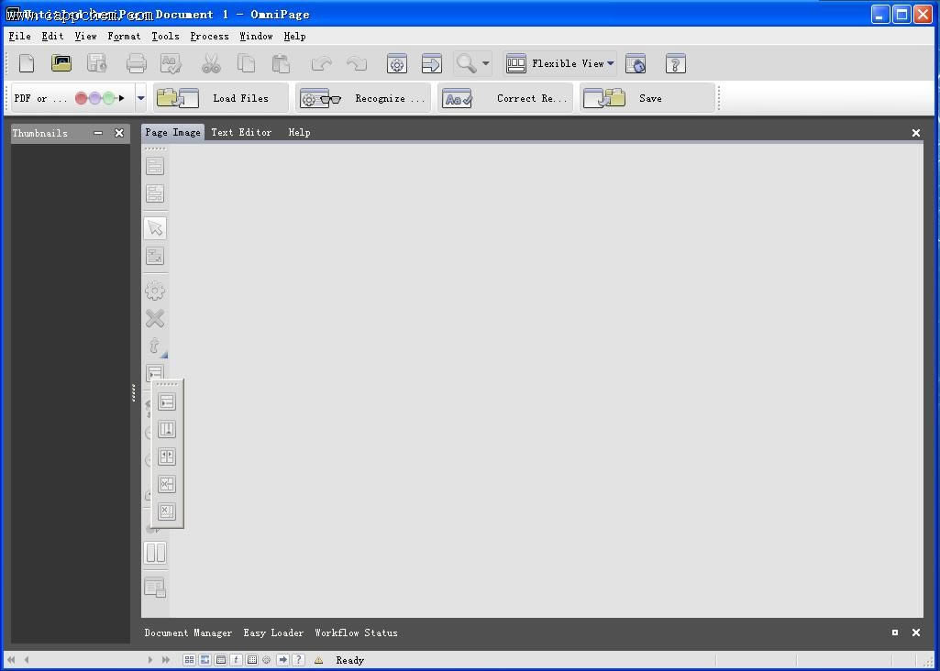
Task: Expand the workflow selection dropdown arrow
Action: point(139,98)
